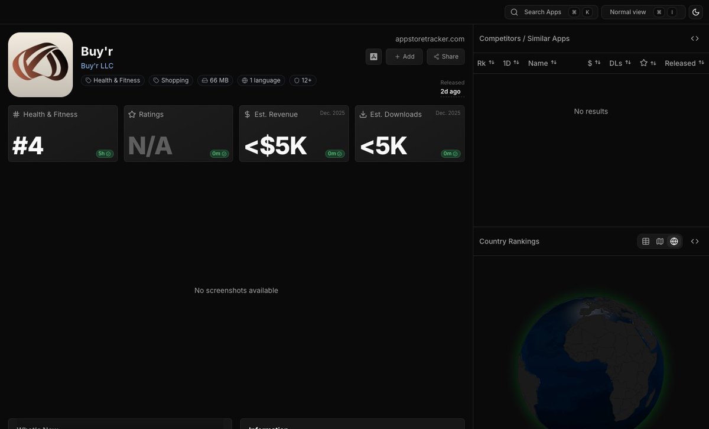Click the hash icon on Health & Fitness card
This screenshot has height=429, width=709.
[x=17, y=115]
